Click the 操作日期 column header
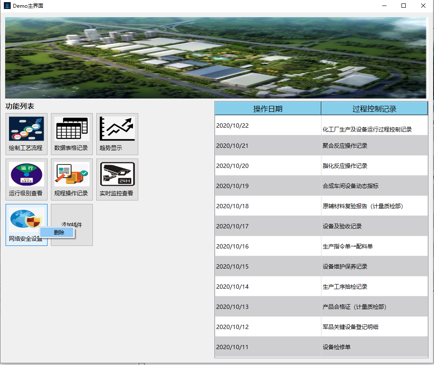 click(x=268, y=108)
